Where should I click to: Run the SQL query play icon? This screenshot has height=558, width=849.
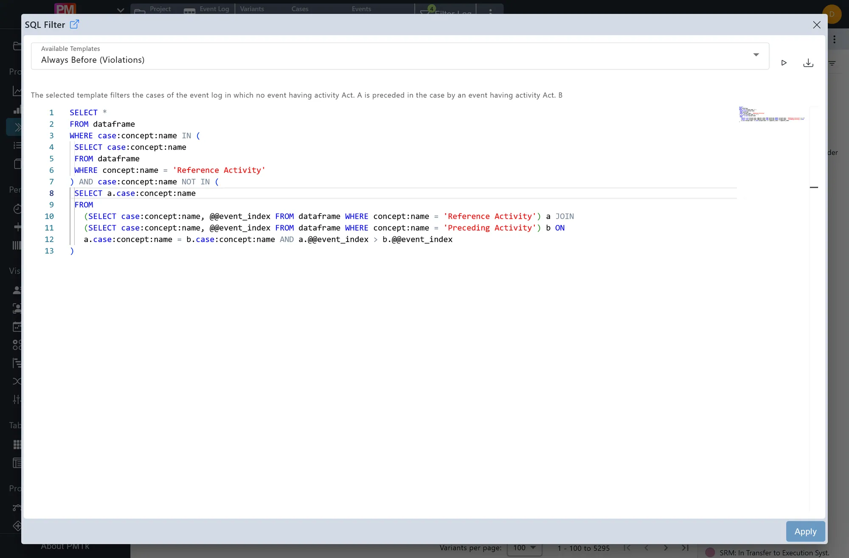point(784,63)
